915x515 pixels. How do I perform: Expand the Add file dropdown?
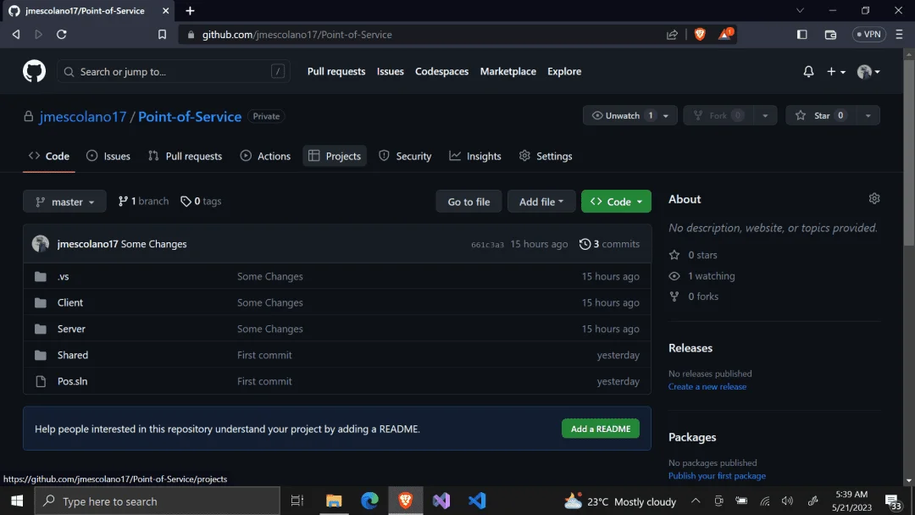click(541, 202)
